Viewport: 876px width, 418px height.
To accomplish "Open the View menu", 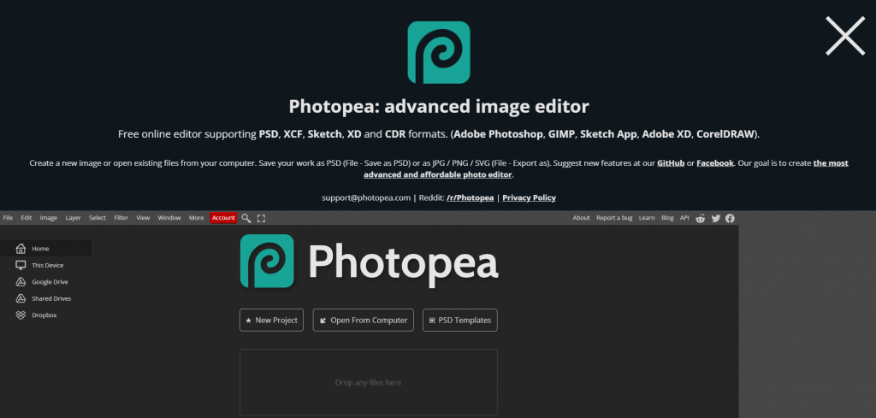I will tap(143, 218).
